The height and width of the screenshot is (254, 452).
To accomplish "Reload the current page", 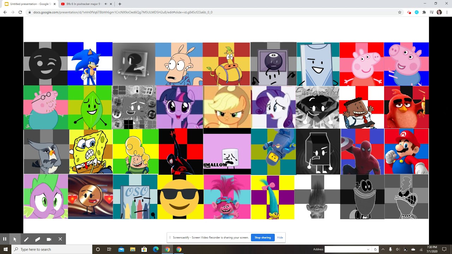I will [x=20, y=12].
